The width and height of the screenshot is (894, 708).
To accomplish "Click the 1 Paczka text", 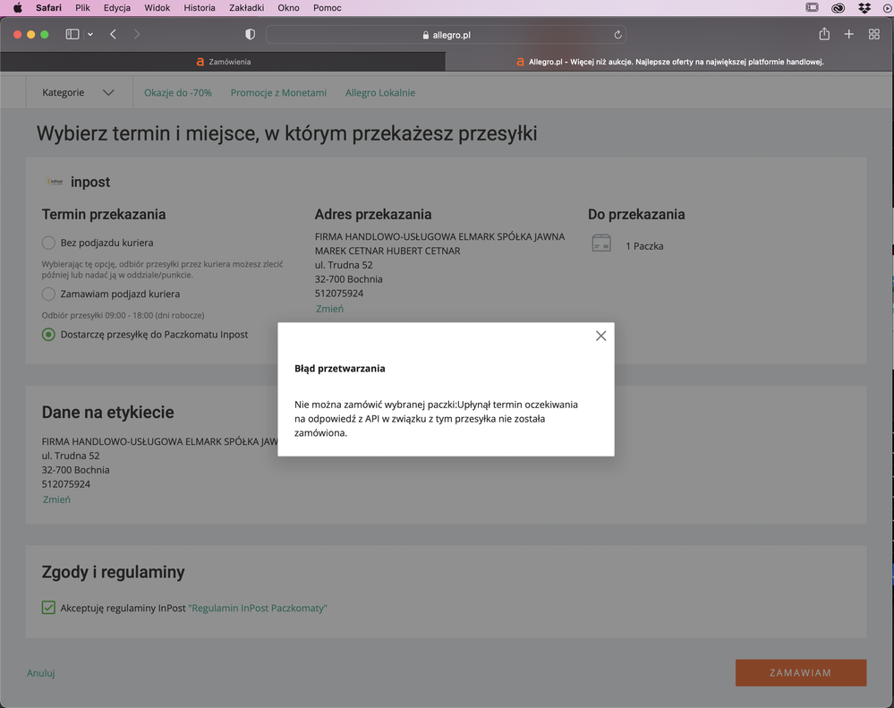I will click(644, 246).
